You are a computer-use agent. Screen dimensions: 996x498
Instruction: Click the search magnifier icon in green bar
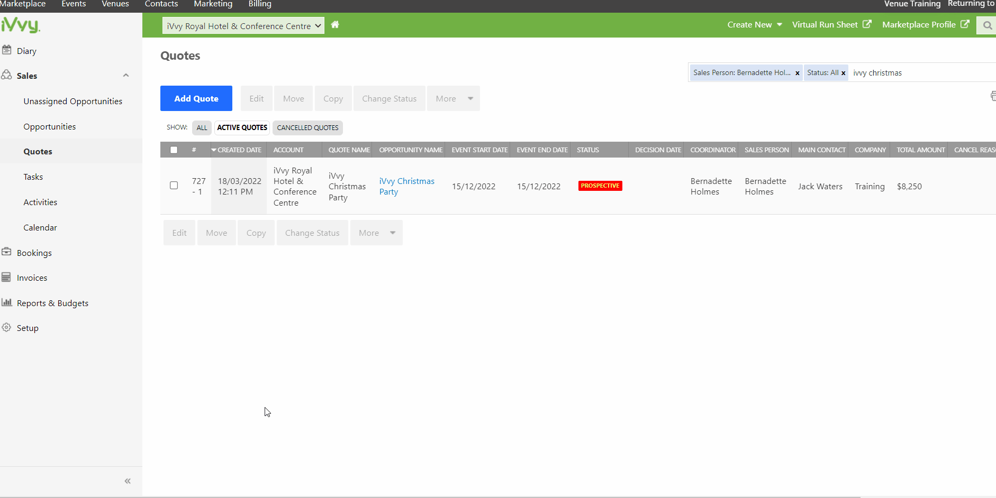click(987, 25)
